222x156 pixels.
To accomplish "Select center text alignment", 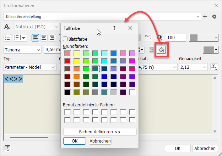I will [44, 38].
